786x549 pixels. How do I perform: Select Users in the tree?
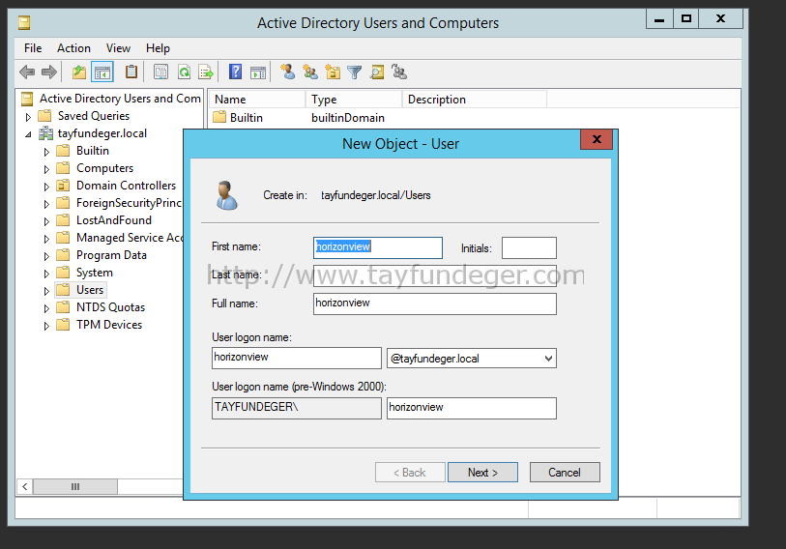pyautogui.click(x=90, y=290)
